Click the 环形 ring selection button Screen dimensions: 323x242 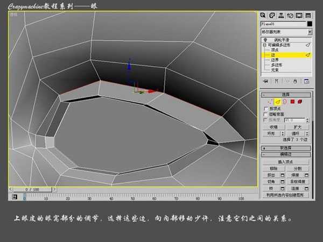[271, 133]
